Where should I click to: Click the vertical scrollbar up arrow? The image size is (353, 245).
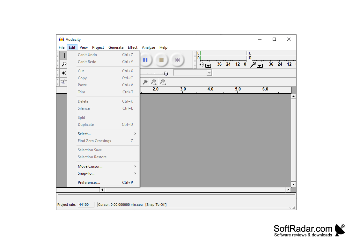(293, 96)
